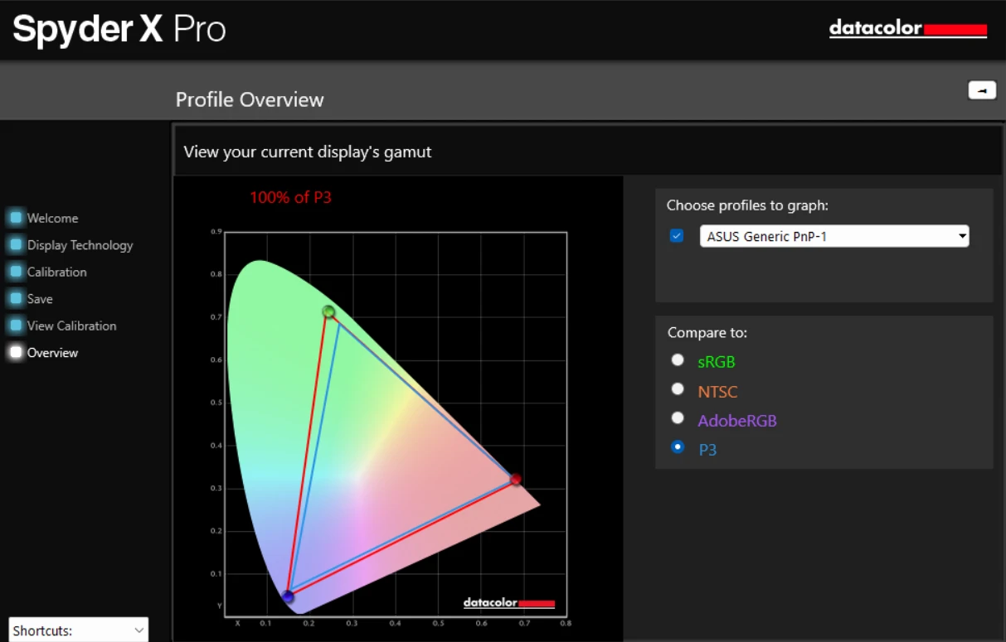Go to the Calibration step label
The height and width of the screenshot is (642, 1006).
[56, 272]
